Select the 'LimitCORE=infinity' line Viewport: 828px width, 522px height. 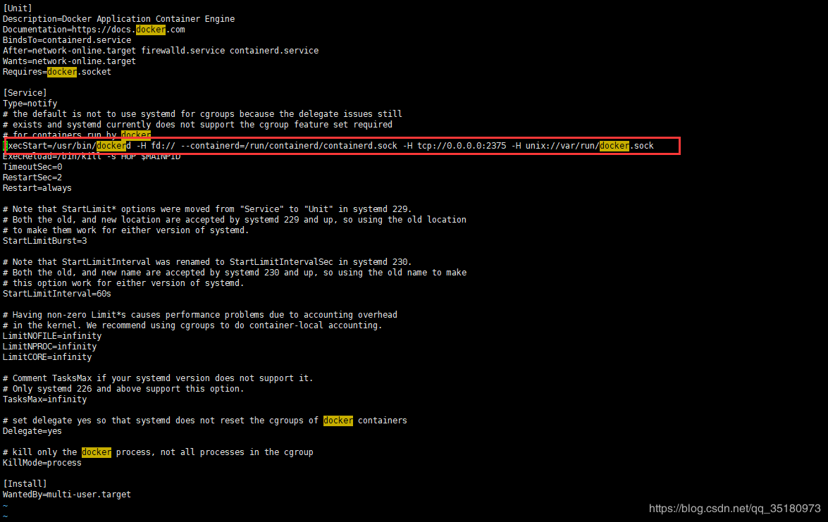(47, 356)
